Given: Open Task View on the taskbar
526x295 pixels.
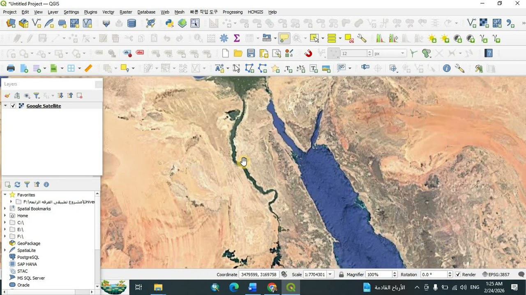Looking at the screenshot, I should click(138, 288).
